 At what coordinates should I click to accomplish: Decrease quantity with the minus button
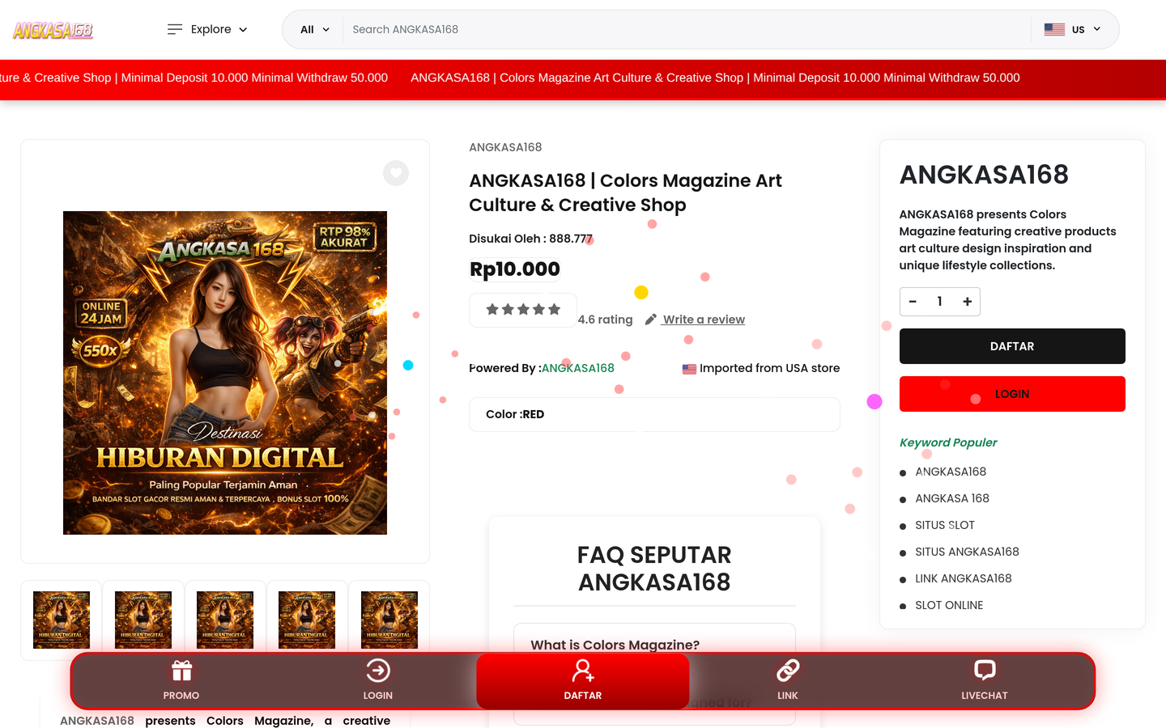(x=913, y=302)
